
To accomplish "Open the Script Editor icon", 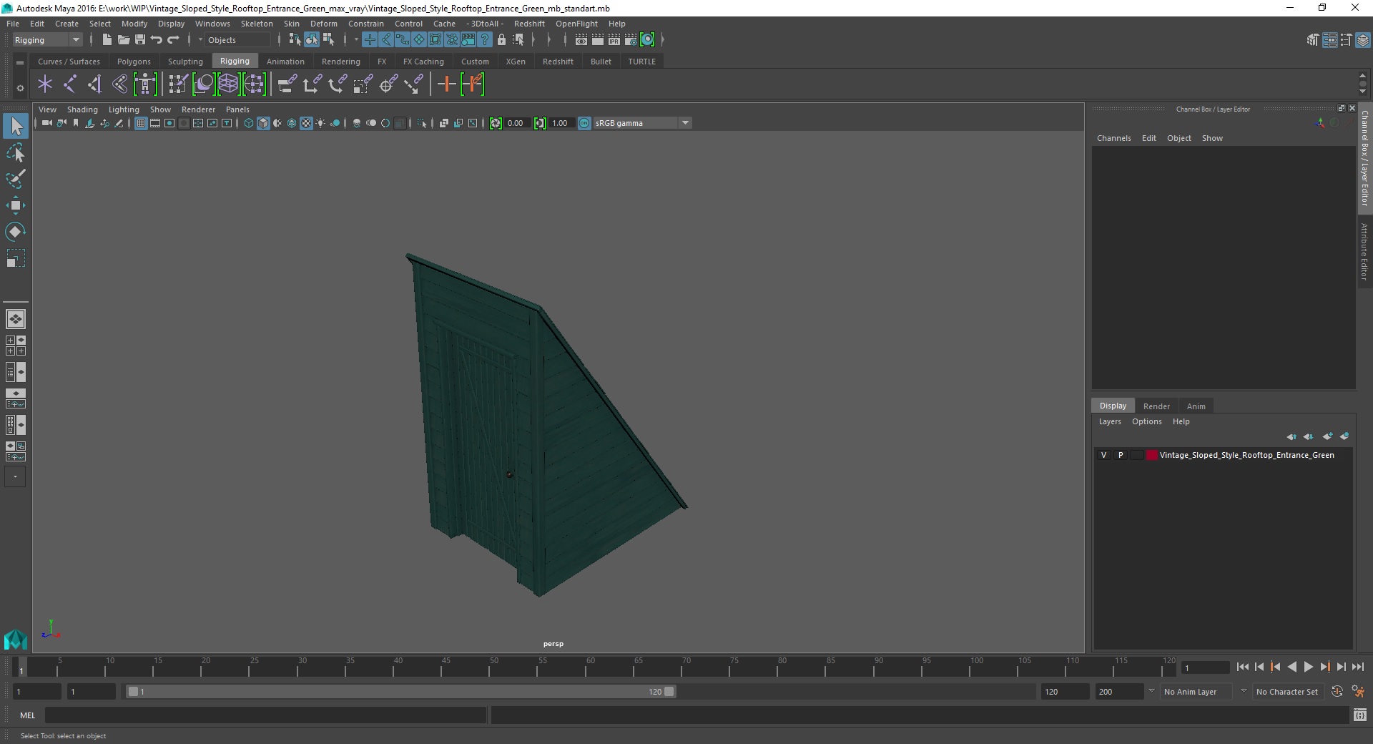I will click(1359, 715).
